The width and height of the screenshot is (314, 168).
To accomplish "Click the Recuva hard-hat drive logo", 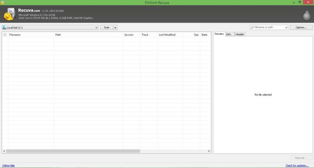I will [9, 14].
